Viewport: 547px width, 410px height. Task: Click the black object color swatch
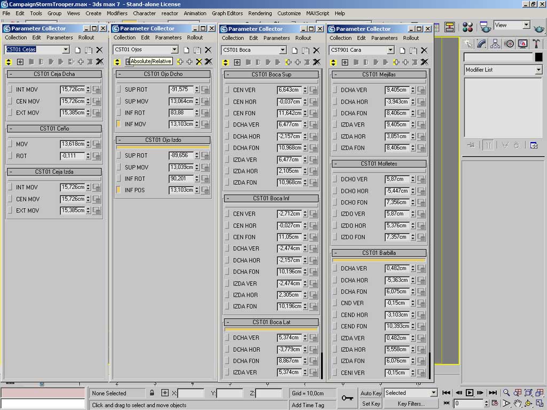pyautogui.click(x=538, y=57)
